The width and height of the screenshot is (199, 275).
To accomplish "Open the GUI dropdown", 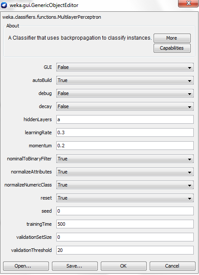I will pyautogui.click(x=125, y=67).
